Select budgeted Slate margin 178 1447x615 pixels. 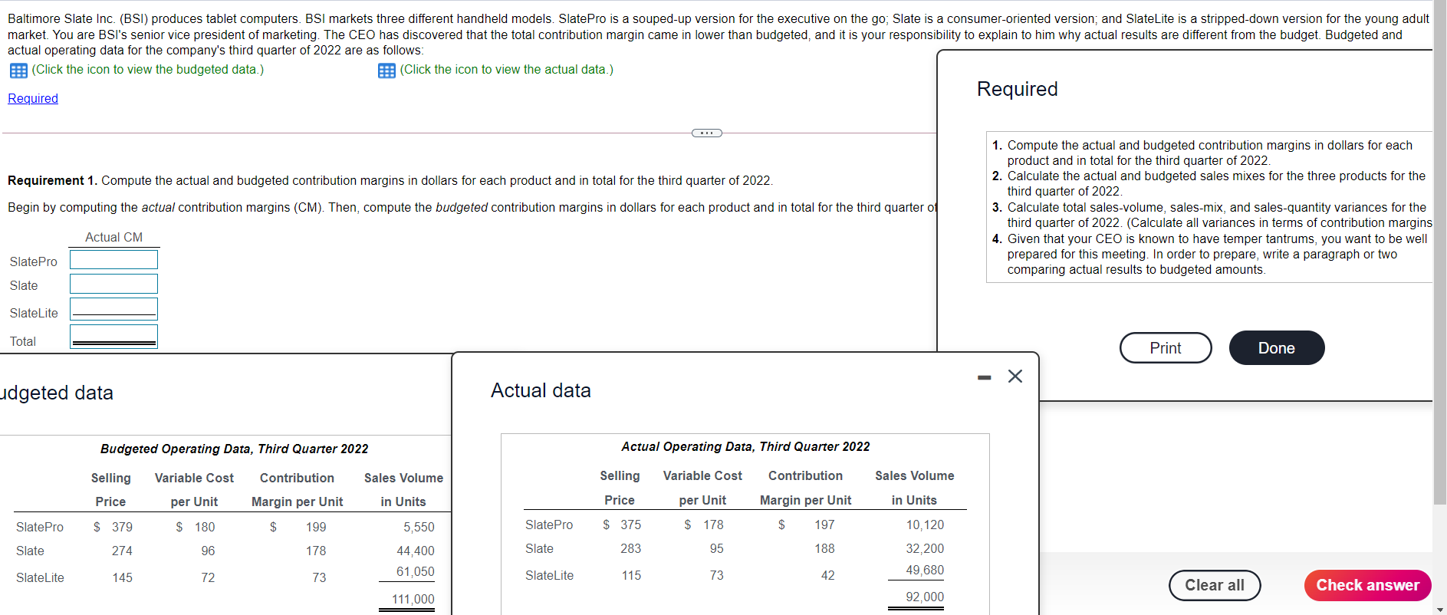pos(316,551)
